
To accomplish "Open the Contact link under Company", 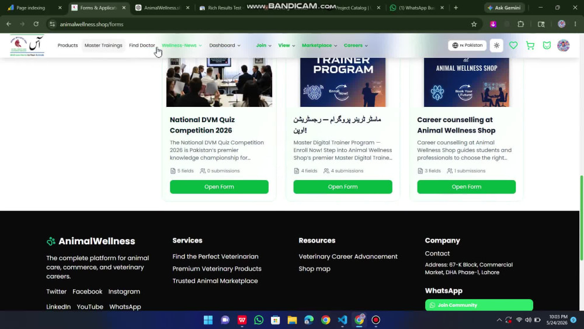I will coord(437,254).
